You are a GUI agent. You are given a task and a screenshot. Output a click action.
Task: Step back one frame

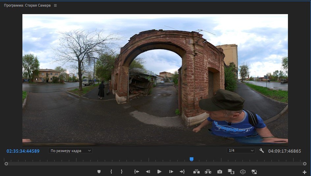(148, 172)
